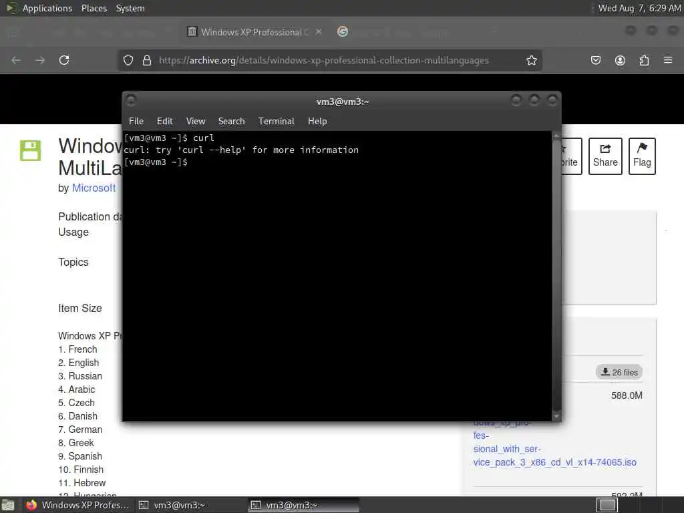684x513 pixels.
Task: Click the Share button on archive page
Action: [605, 156]
